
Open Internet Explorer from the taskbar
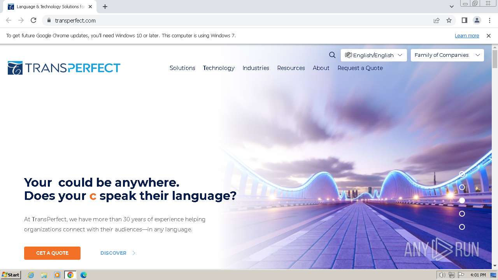[31, 275]
